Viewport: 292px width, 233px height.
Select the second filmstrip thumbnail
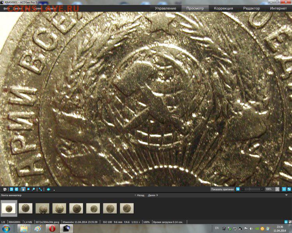(x=26, y=208)
